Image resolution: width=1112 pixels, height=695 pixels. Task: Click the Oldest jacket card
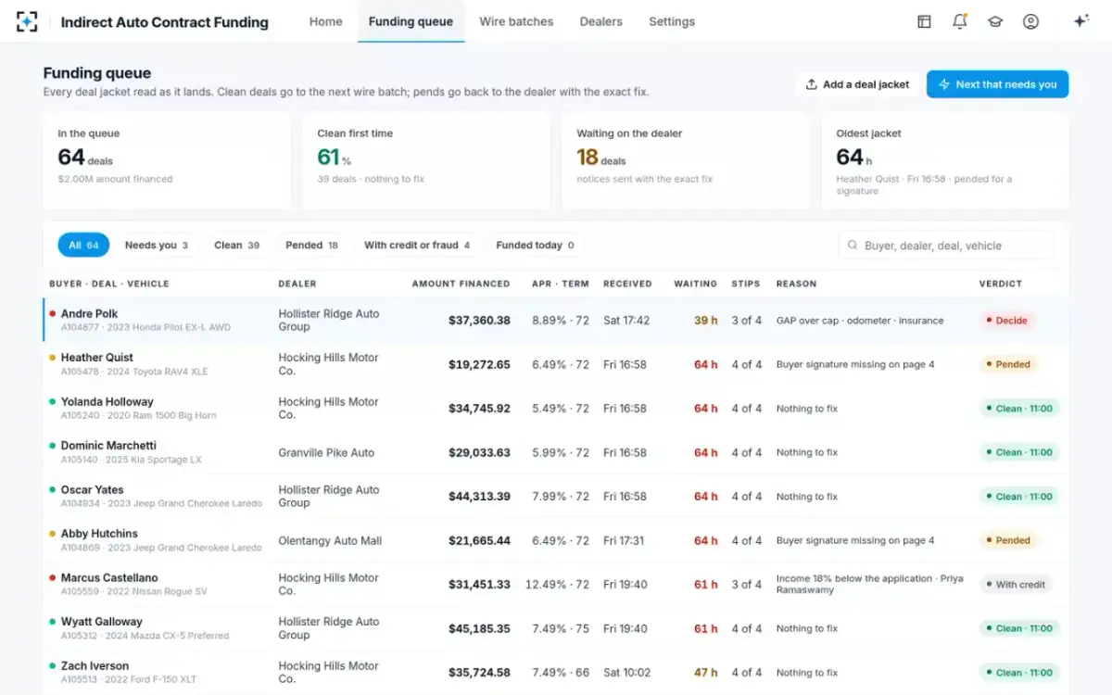(945, 161)
